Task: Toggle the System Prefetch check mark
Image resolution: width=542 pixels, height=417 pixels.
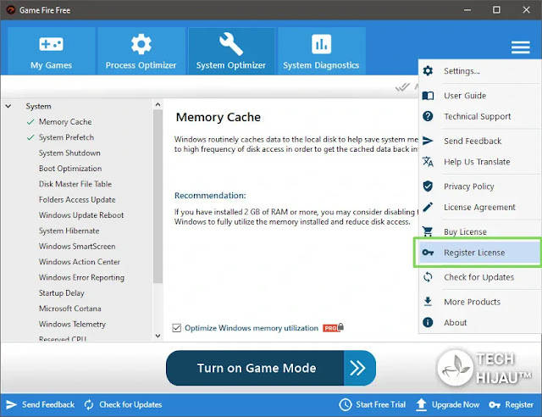Action: point(30,137)
